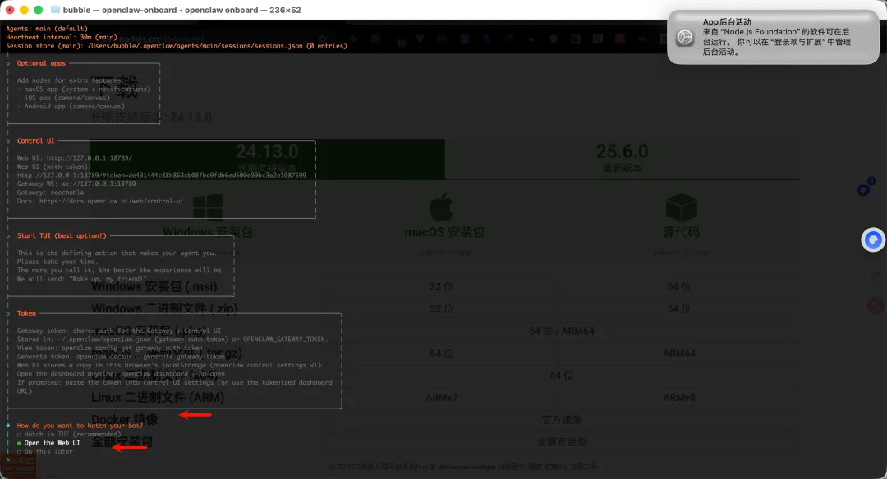
Task: Click the "ARMv8" Linux download link
Action: (x=679, y=398)
